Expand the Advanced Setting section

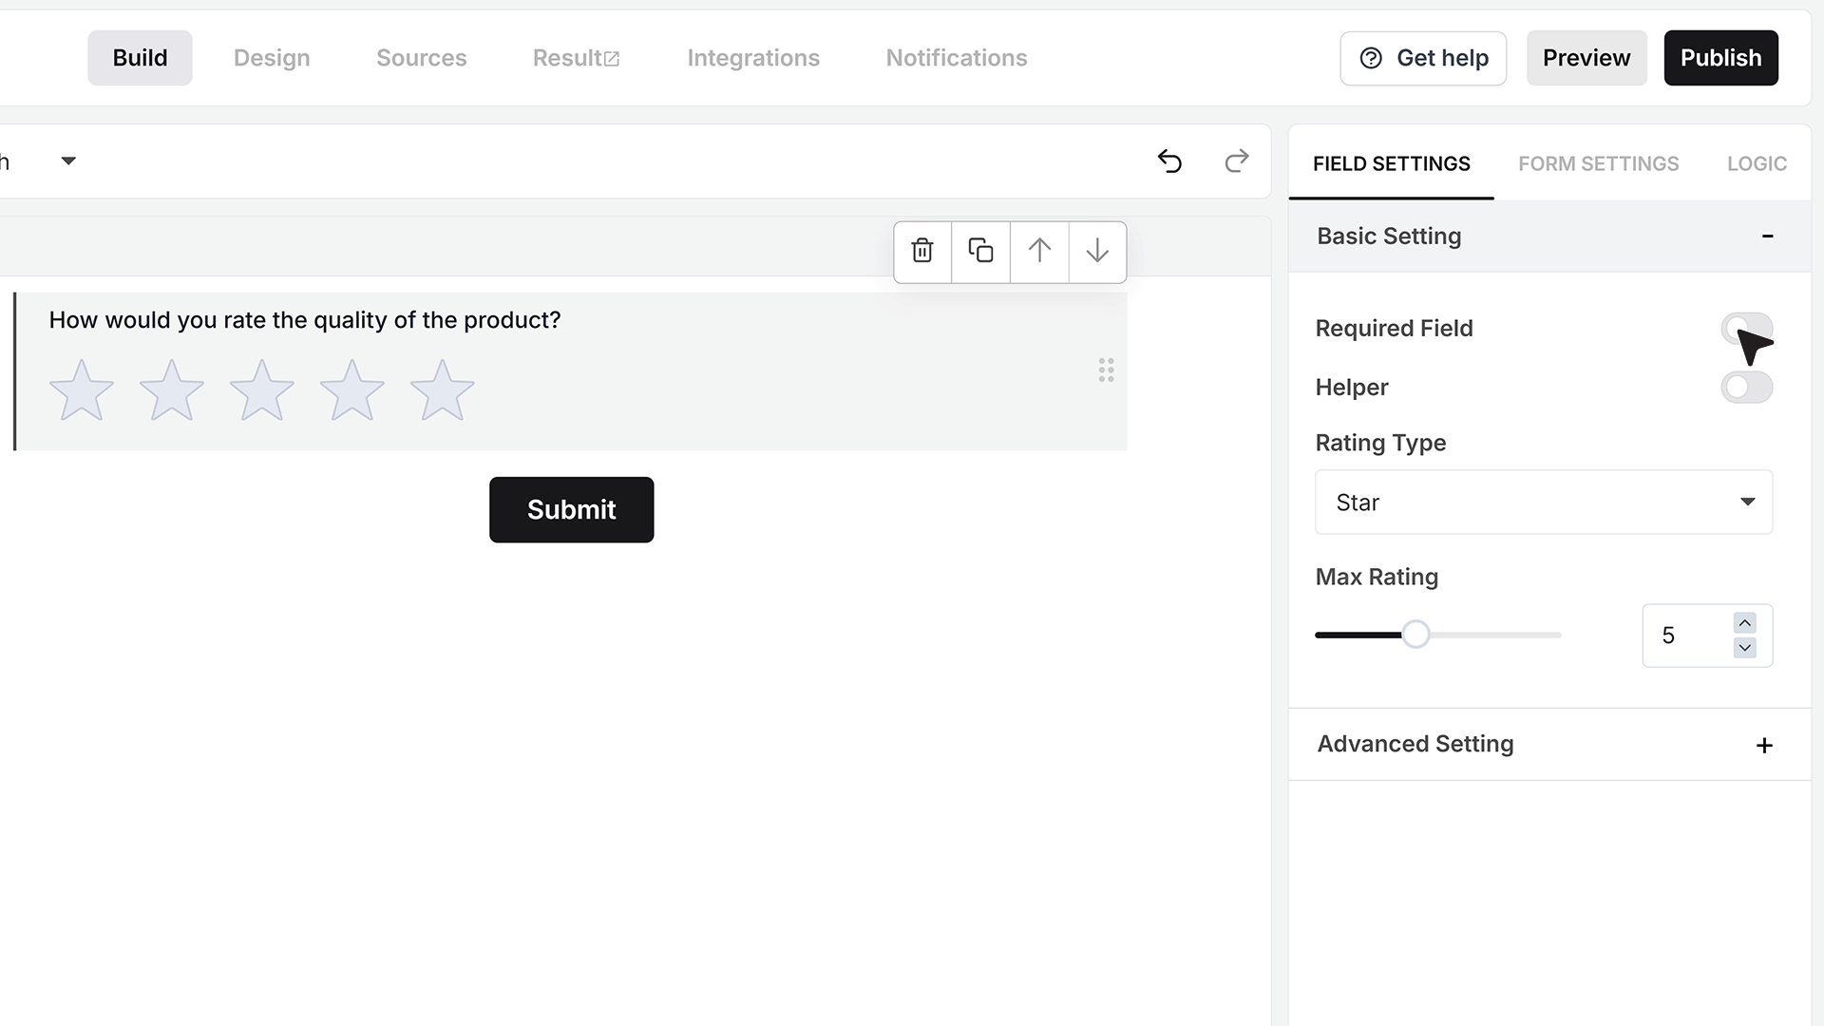(1549, 744)
